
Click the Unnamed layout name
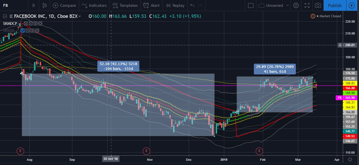(x=275, y=5)
